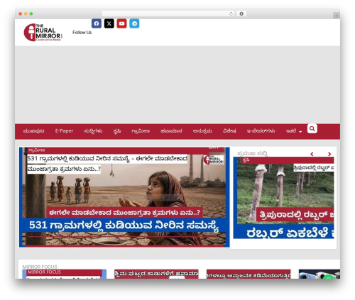Open the rubber trees story image
355x300 pixels.
[x=283, y=198]
